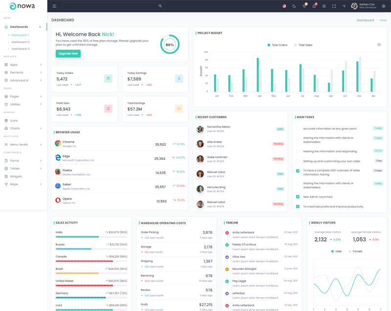Open Project Budget chart menu
The height and width of the screenshot is (311, 391).
[379, 44]
